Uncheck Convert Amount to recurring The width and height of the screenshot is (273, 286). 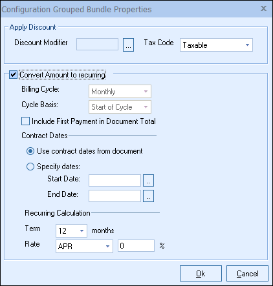point(13,75)
